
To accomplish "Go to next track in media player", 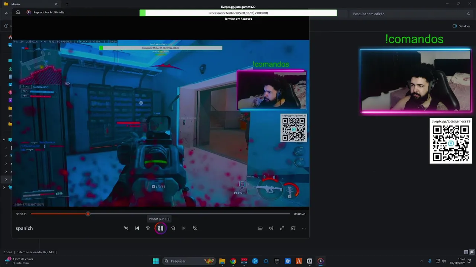I will pyautogui.click(x=184, y=228).
